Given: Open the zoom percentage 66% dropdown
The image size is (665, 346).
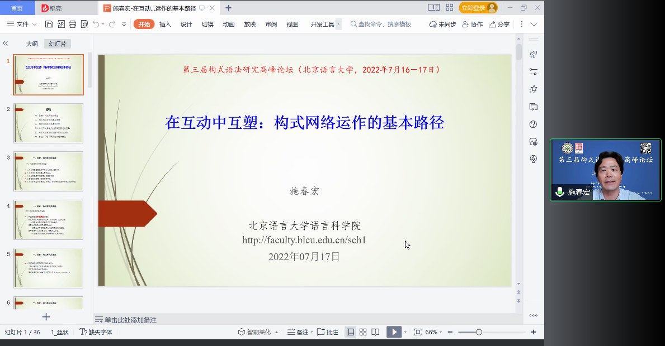Looking at the screenshot, I should coord(434,332).
